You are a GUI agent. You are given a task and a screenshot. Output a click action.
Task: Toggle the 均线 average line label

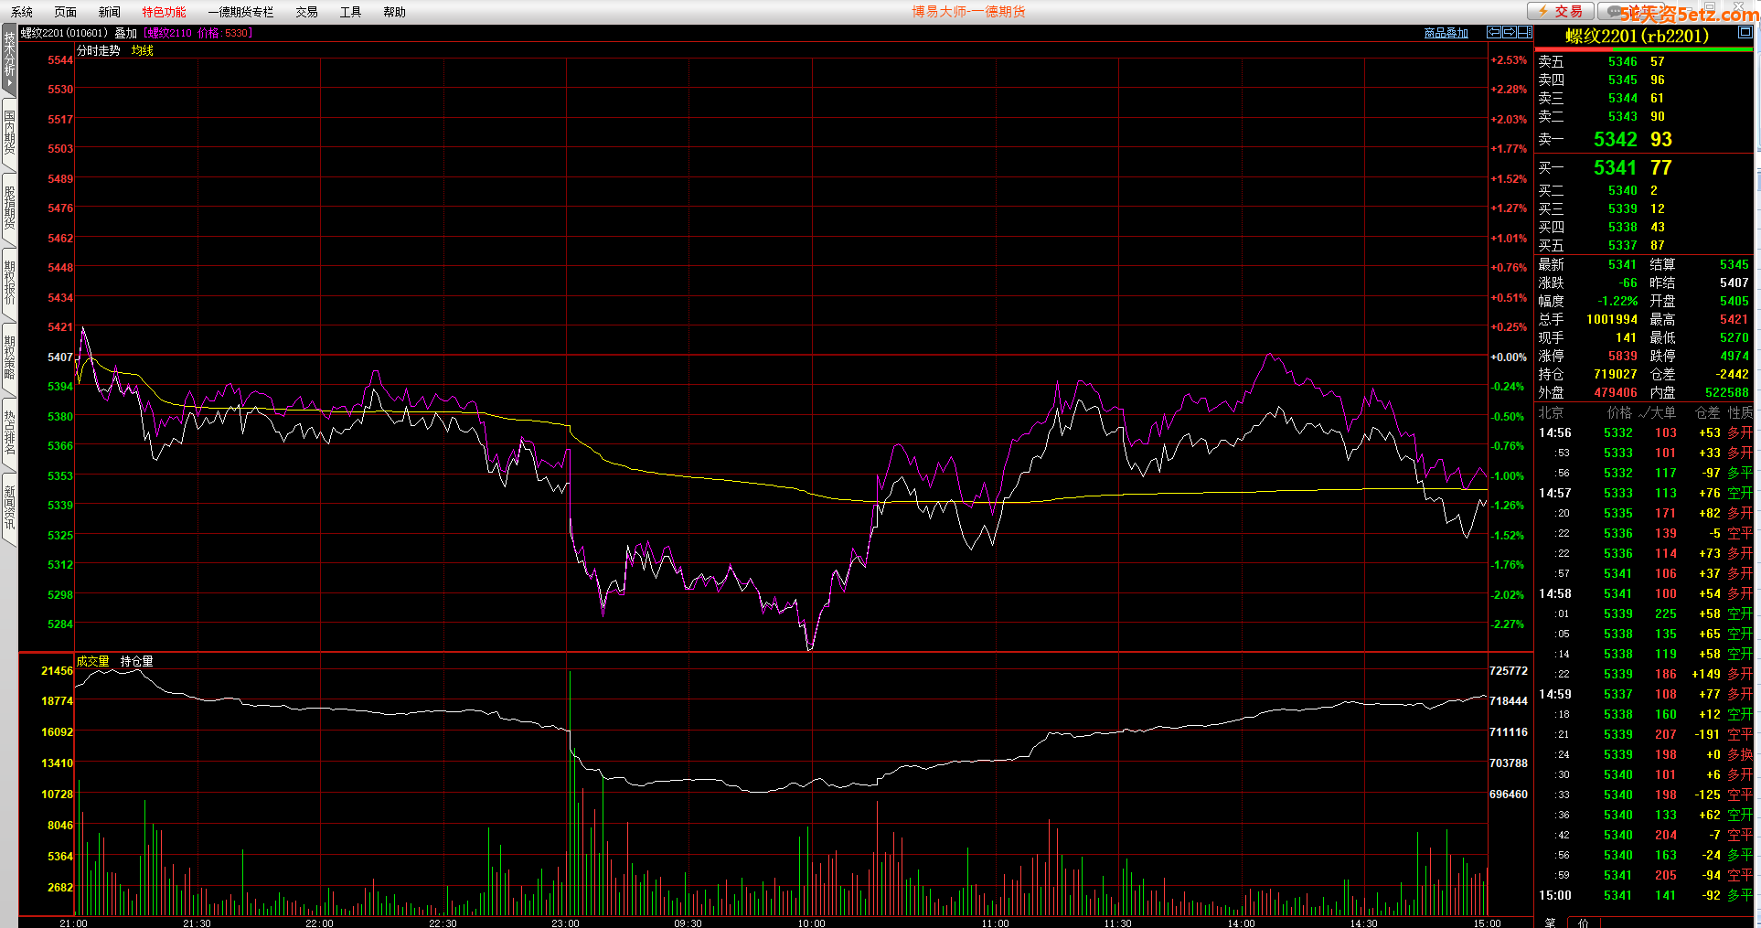click(x=142, y=50)
